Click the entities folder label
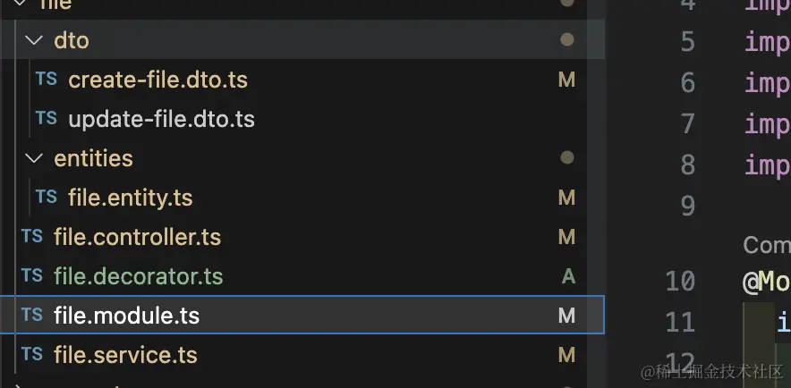791x388 pixels. 93,158
